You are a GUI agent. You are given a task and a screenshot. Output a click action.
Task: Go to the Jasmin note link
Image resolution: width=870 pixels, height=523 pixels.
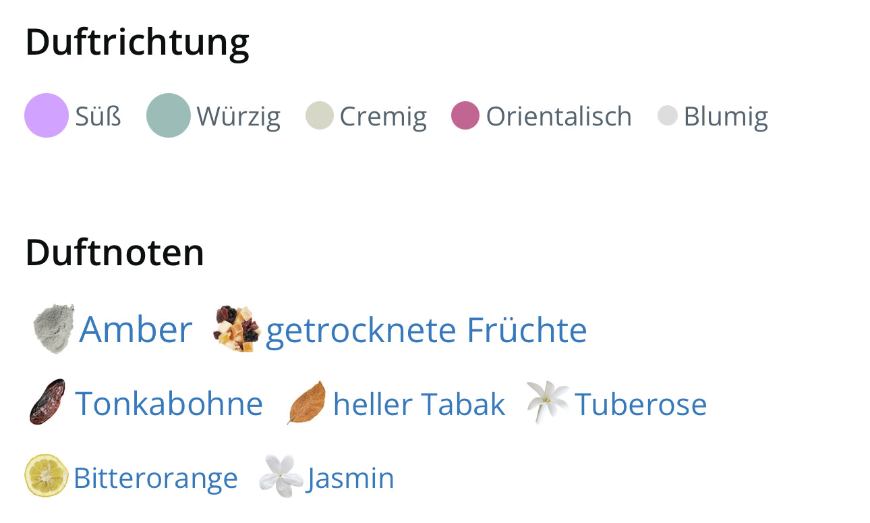point(351,478)
